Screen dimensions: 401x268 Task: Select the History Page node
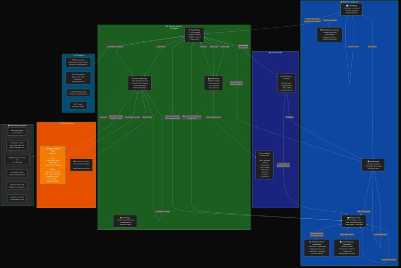373,165
